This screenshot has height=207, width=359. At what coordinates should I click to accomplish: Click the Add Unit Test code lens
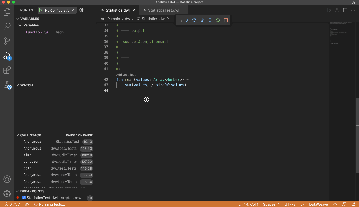pyautogui.click(x=126, y=75)
